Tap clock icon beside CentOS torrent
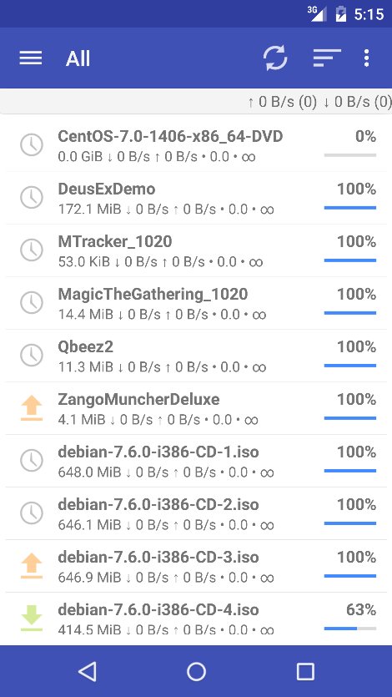This screenshot has height=697, width=392. (32, 145)
